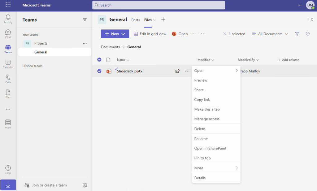Open the Apps icon near the bottom

pyautogui.click(x=8, y=123)
